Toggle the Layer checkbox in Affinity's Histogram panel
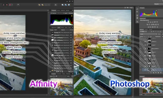 tap(64, 13)
